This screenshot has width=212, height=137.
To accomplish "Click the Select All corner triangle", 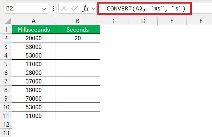I will pos(8,21).
